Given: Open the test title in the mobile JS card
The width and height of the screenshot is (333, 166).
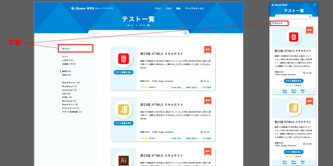Looking at the screenshot, I should click(293, 122).
